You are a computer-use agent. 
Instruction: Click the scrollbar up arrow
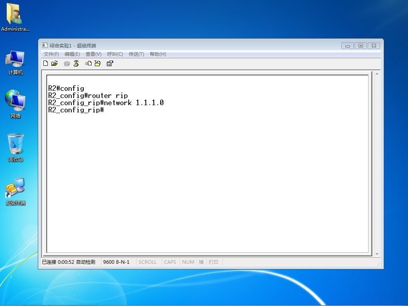point(377,74)
